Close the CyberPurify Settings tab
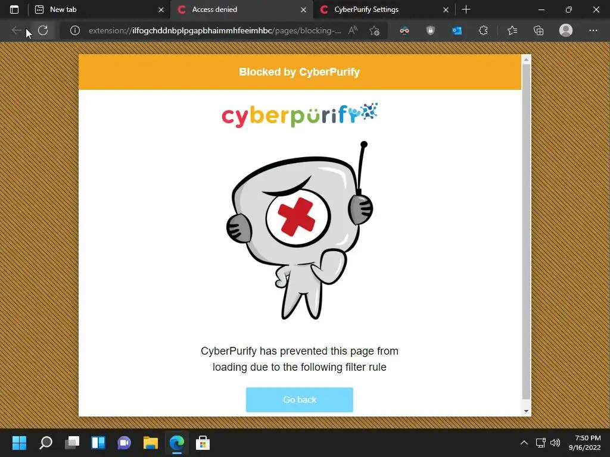 tap(446, 10)
